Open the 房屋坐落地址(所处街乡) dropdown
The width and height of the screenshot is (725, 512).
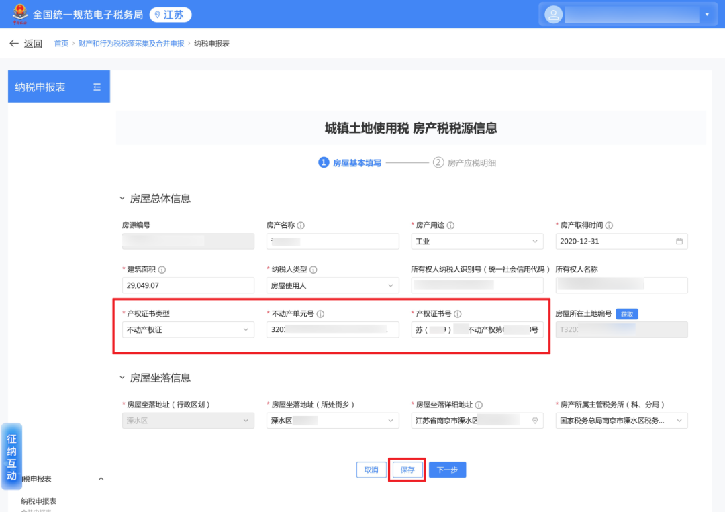(x=332, y=421)
